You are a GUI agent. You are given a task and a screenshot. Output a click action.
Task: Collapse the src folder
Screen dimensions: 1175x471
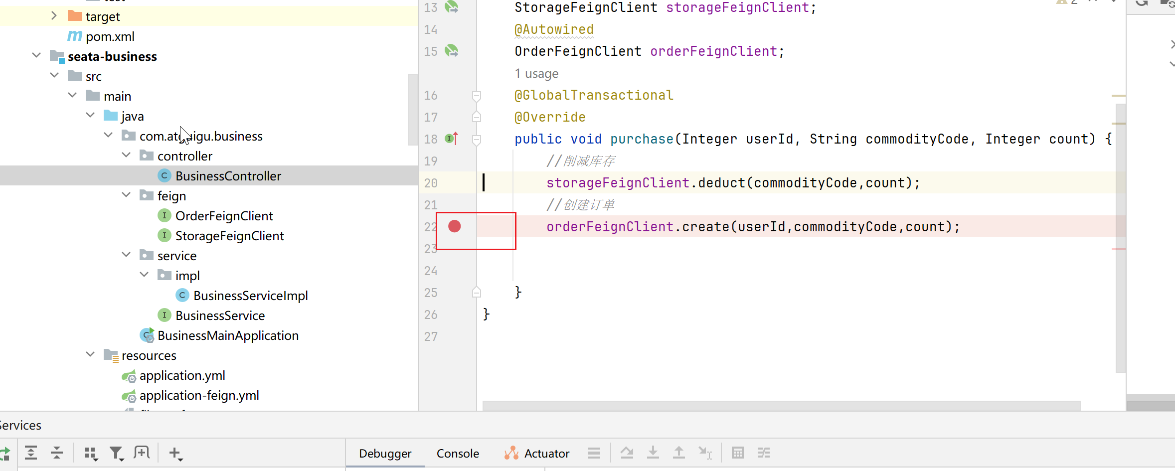point(54,75)
